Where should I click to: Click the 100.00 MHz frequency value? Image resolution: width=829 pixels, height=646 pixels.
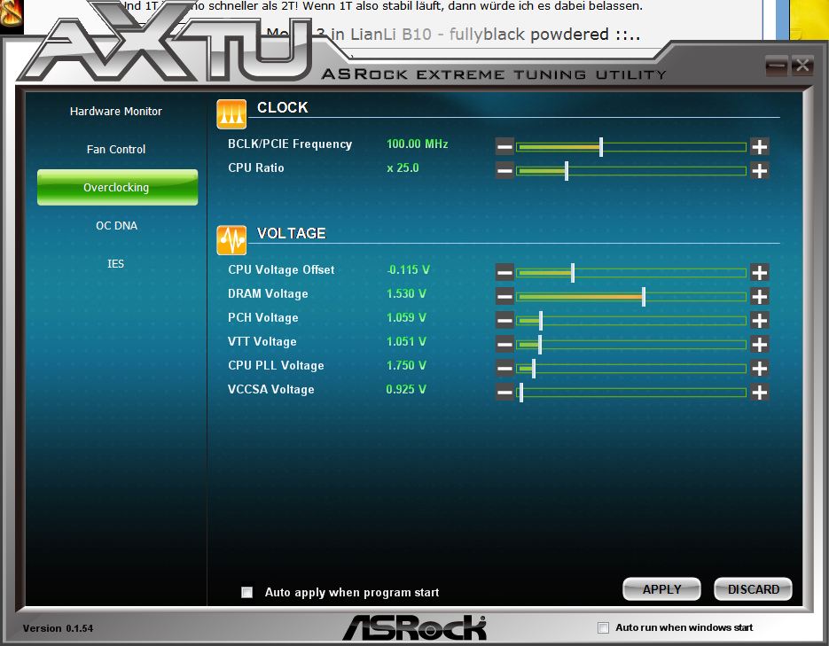[x=417, y=144]
